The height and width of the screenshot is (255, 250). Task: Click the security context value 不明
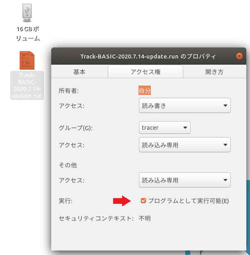pos(145,218)
